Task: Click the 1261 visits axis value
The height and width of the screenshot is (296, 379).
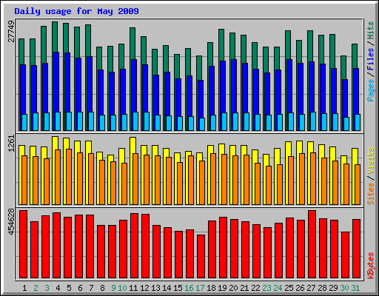Action: (x=11, y=144)
